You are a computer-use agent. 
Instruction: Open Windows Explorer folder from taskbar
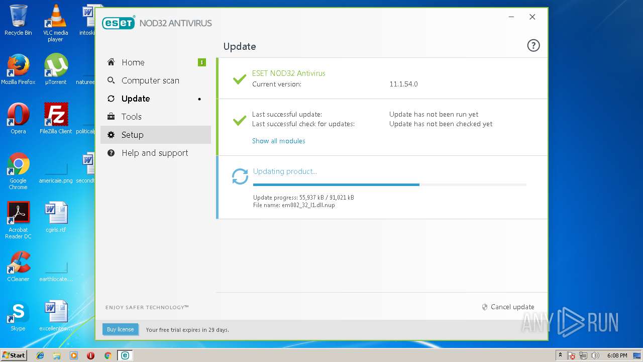(x=57, y=355)
